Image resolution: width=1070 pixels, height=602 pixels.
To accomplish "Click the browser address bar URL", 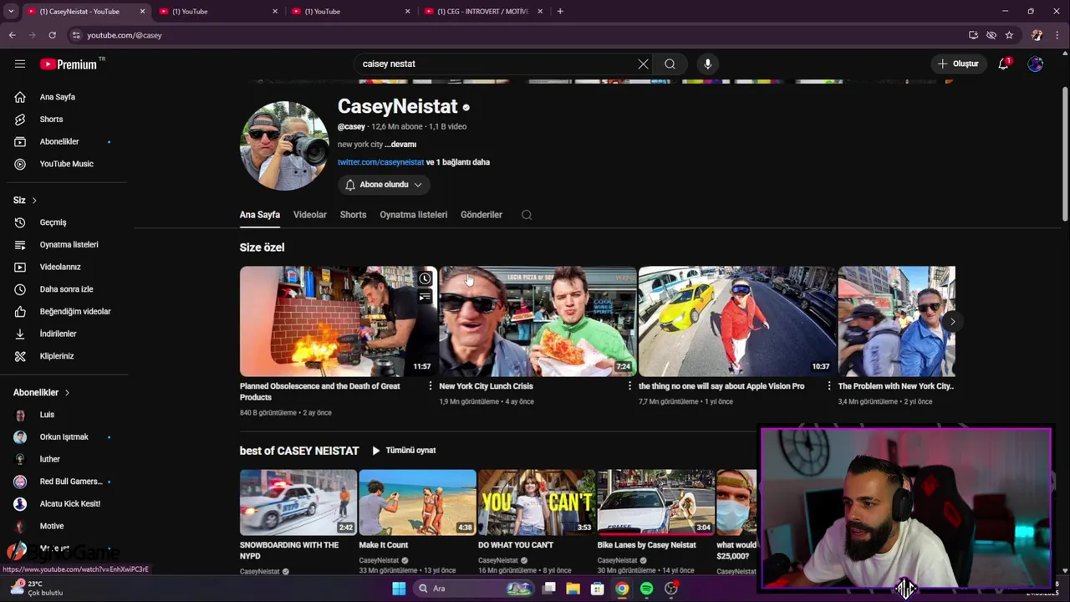I will coord(125,35).
